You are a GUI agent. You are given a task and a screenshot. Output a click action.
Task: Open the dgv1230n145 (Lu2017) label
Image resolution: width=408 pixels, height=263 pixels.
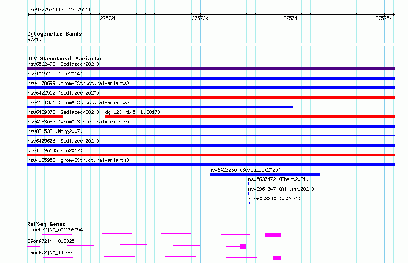(132, 112)
